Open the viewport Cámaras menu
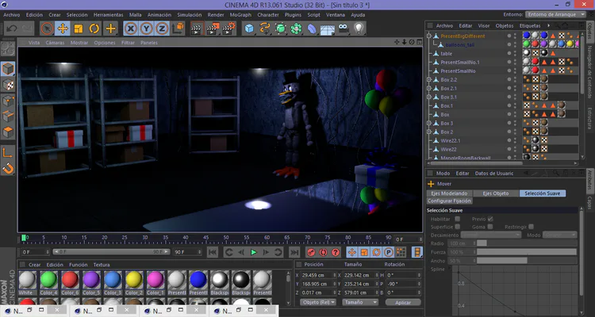This screenshot has height=317, width=595. pyautogui.click(x=55, y=43)
